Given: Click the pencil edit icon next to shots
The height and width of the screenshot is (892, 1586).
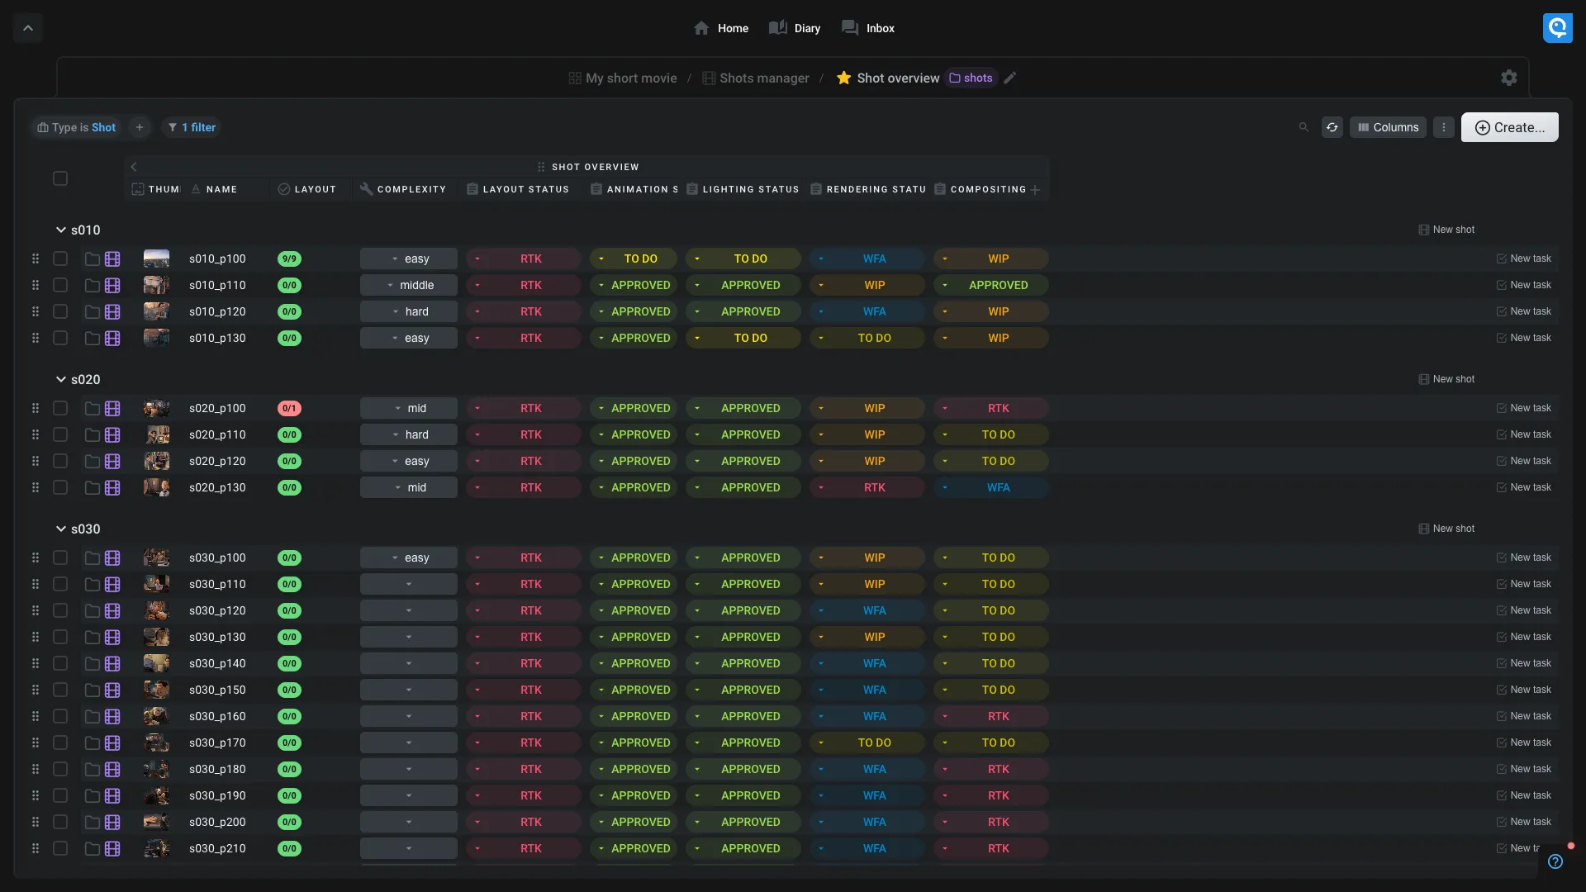Looking at the screenshot, I should pos(1009,78).
